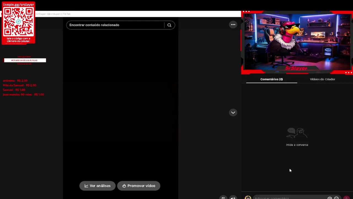Click the chart icon on Ver análises
353x199 pixels.
coord(86,186)
